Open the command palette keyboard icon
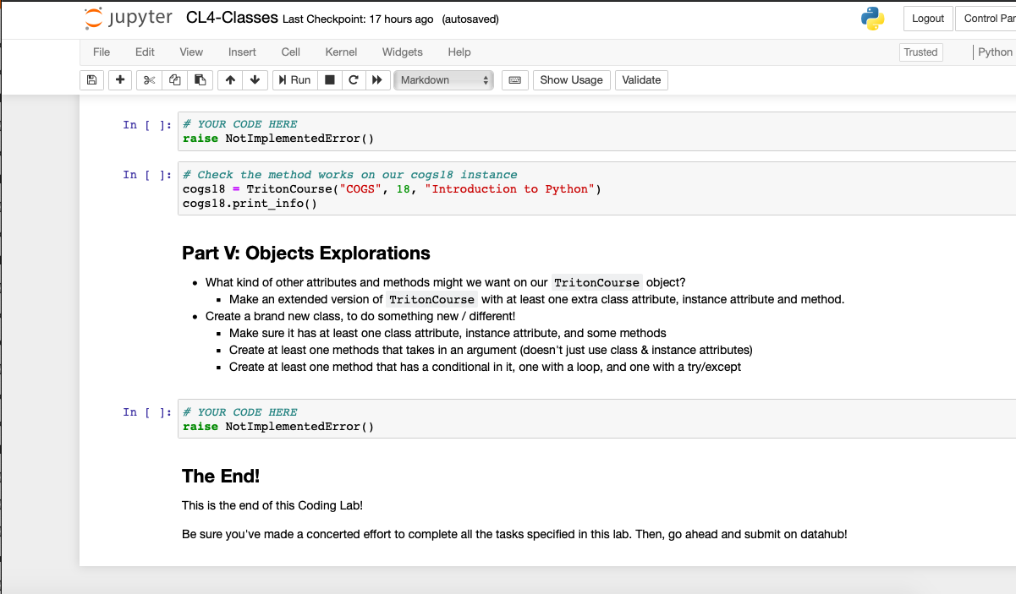The height and width of the screenshot is (594, 1016). click(514, 79)
